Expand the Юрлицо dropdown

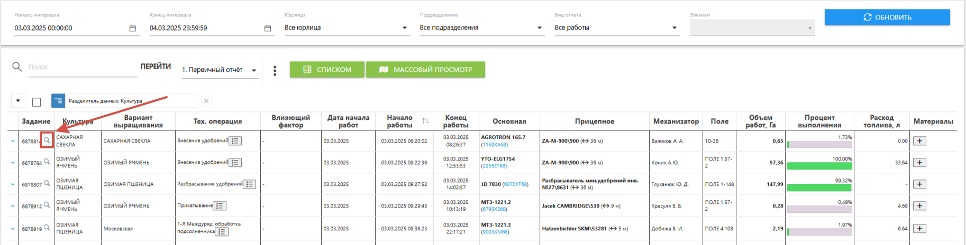tap(405, 28)
